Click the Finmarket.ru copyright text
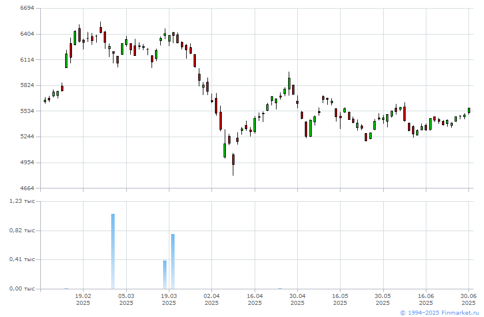 point(439,313)
